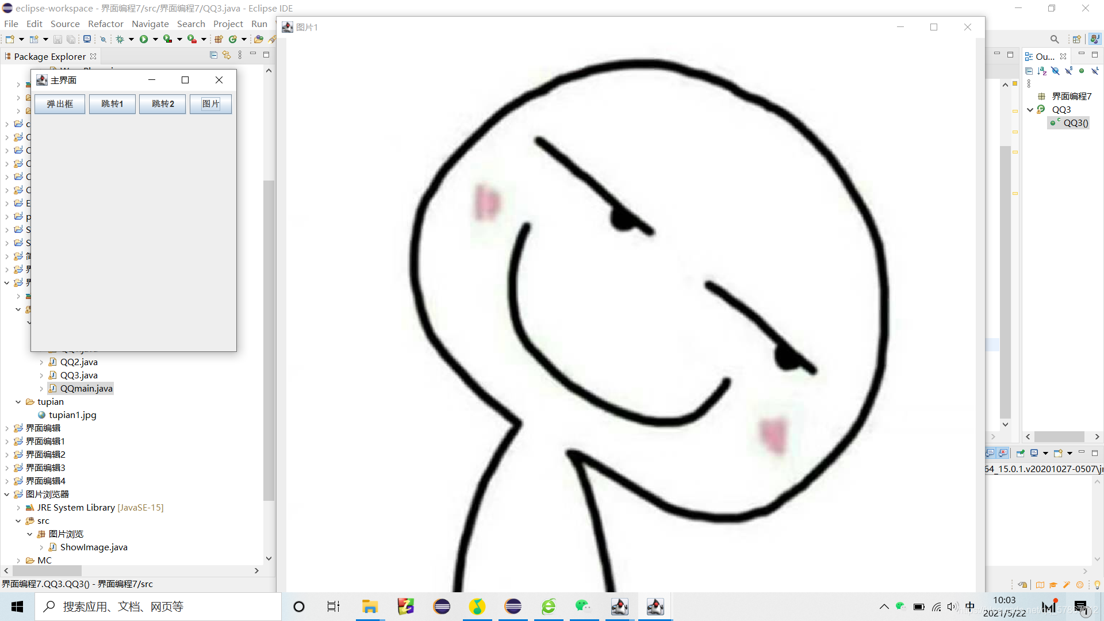Select QQmain.java in Package Explorer
Viewport: 1104px width, 621px height.
[86, 389]
